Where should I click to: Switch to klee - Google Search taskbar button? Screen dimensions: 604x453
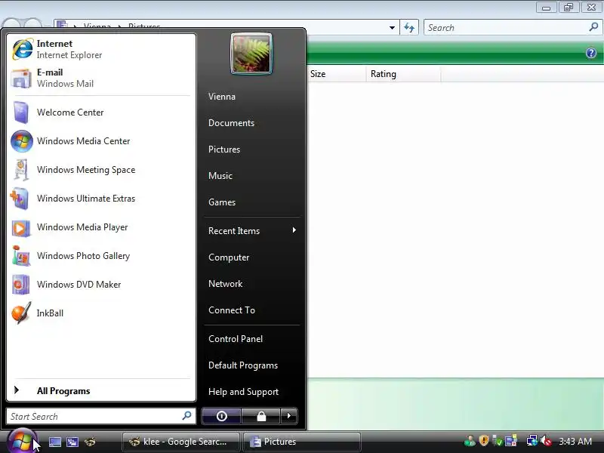click(x=181, y=442)
